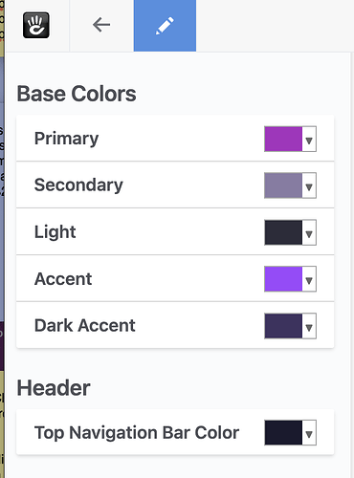Click the Base Colors heading
Image resolution: width=354 pixels, height=478 pixels.
coord(77,94)
